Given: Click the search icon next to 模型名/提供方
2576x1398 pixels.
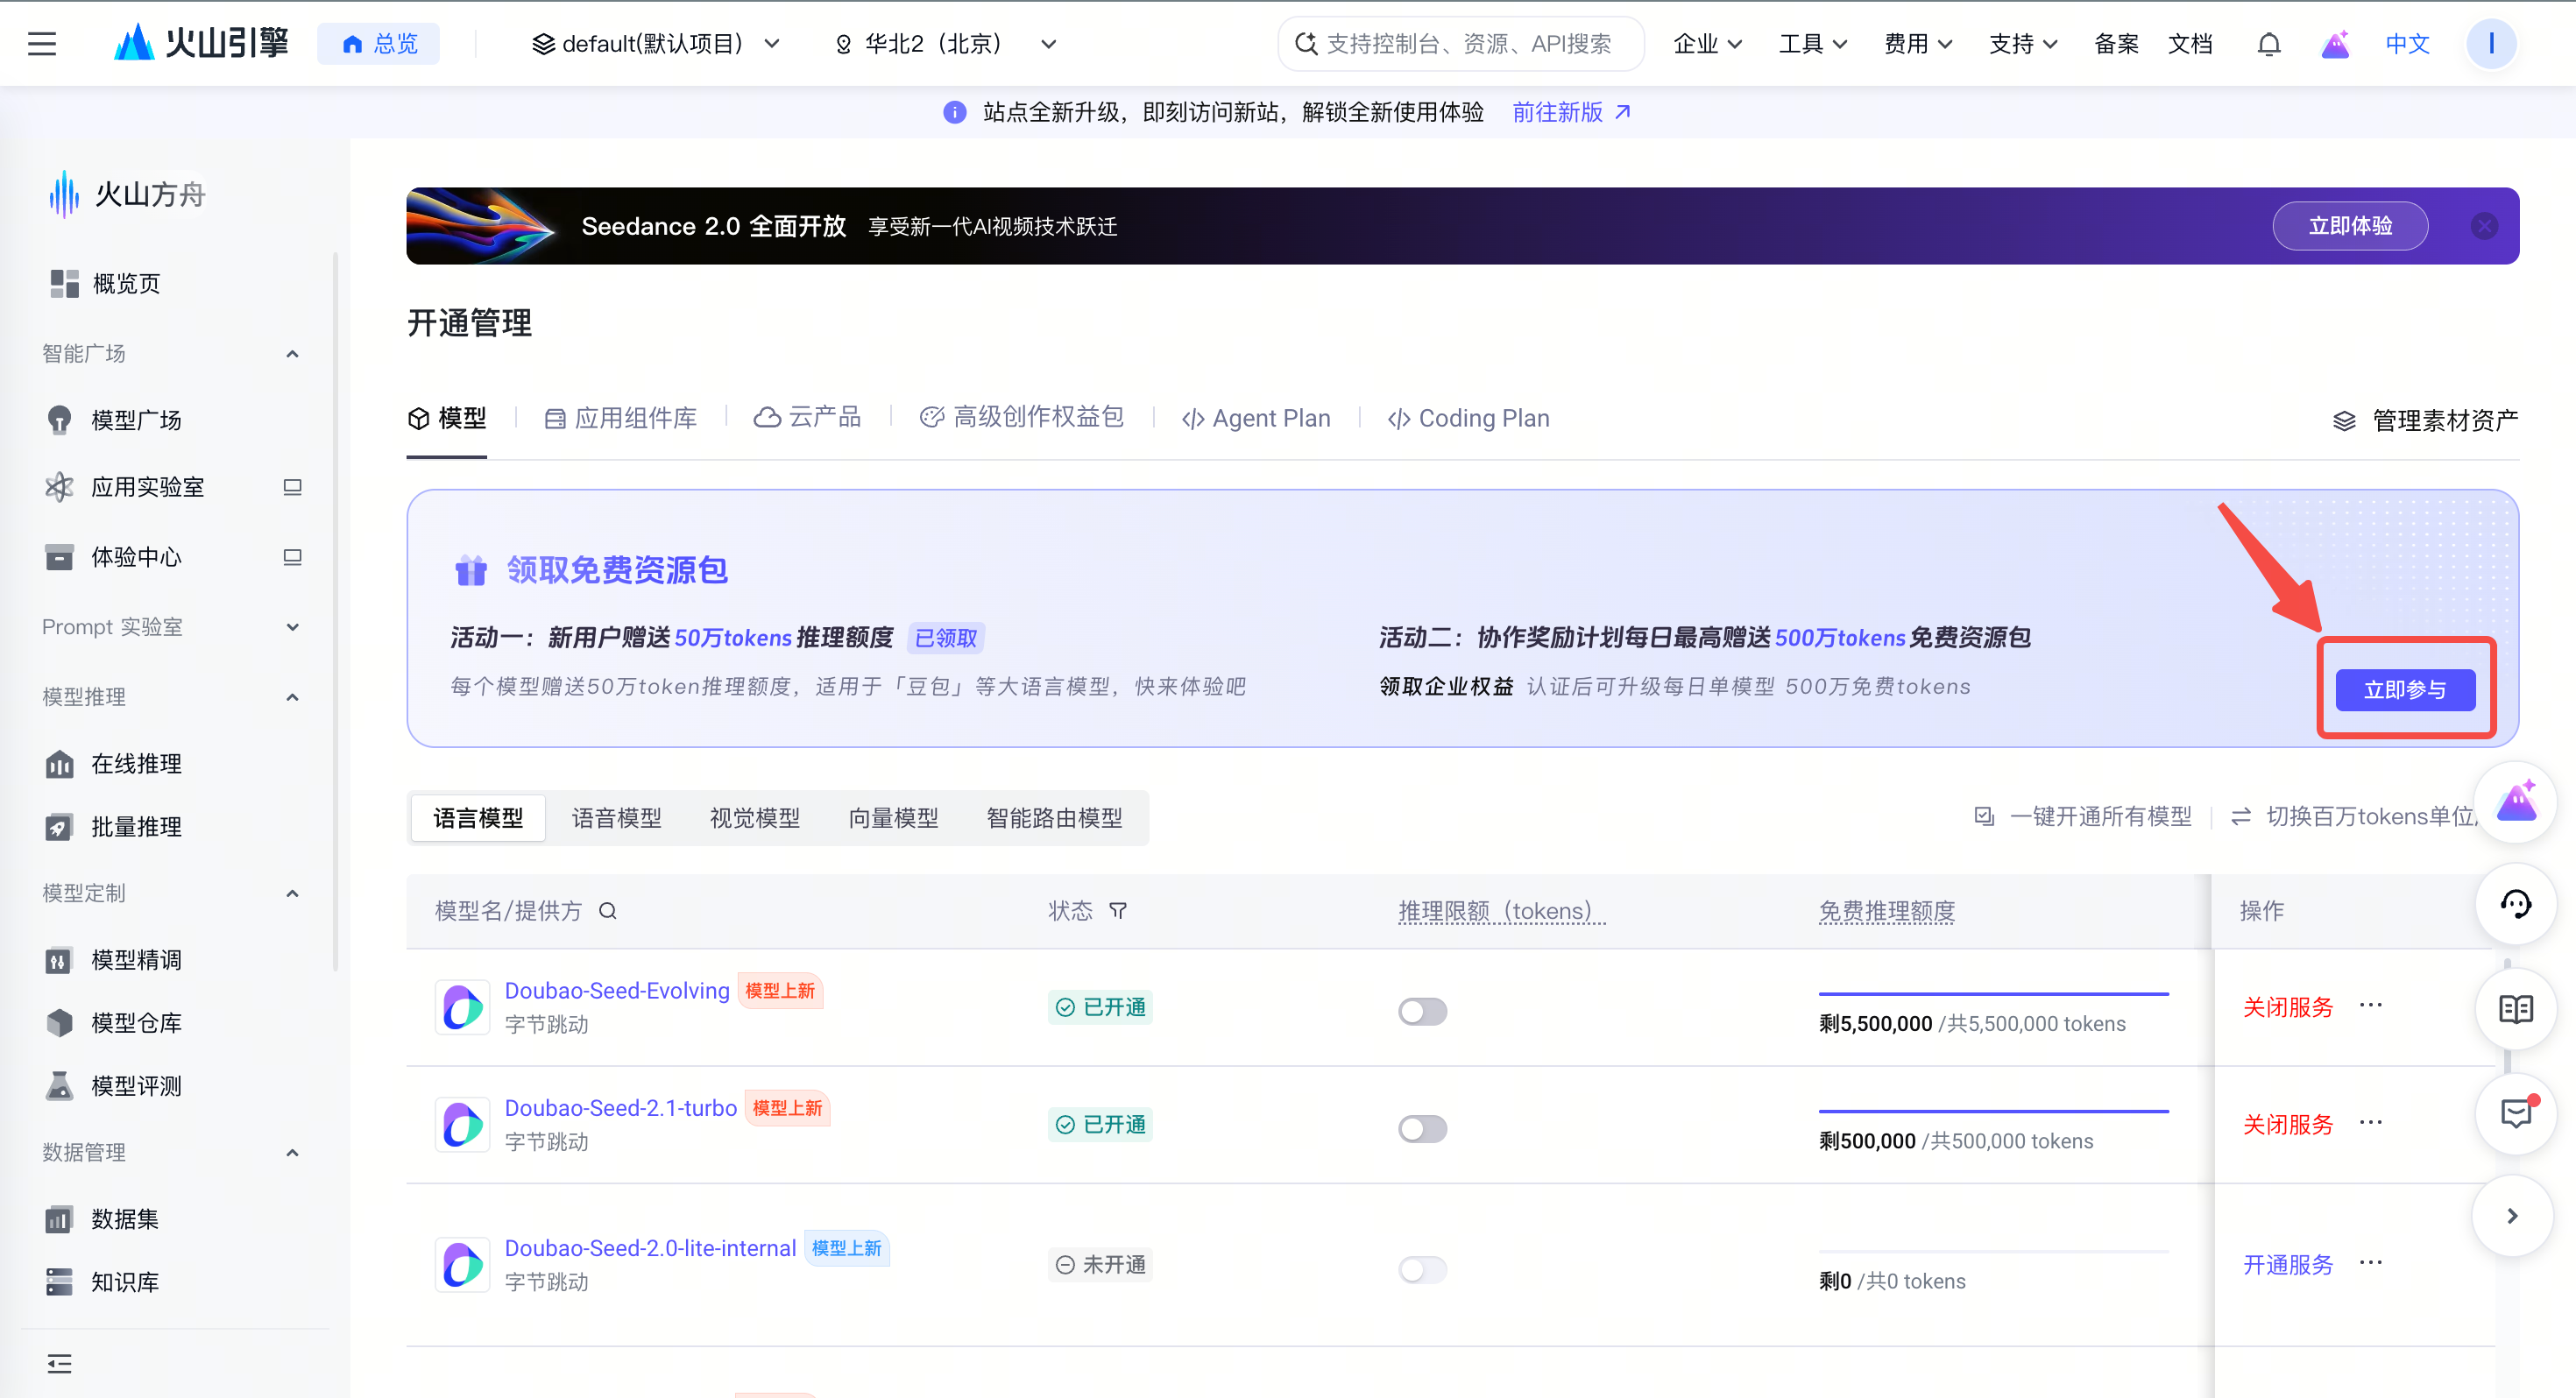Looking at the screenshot, I should [x=607, y=911].
